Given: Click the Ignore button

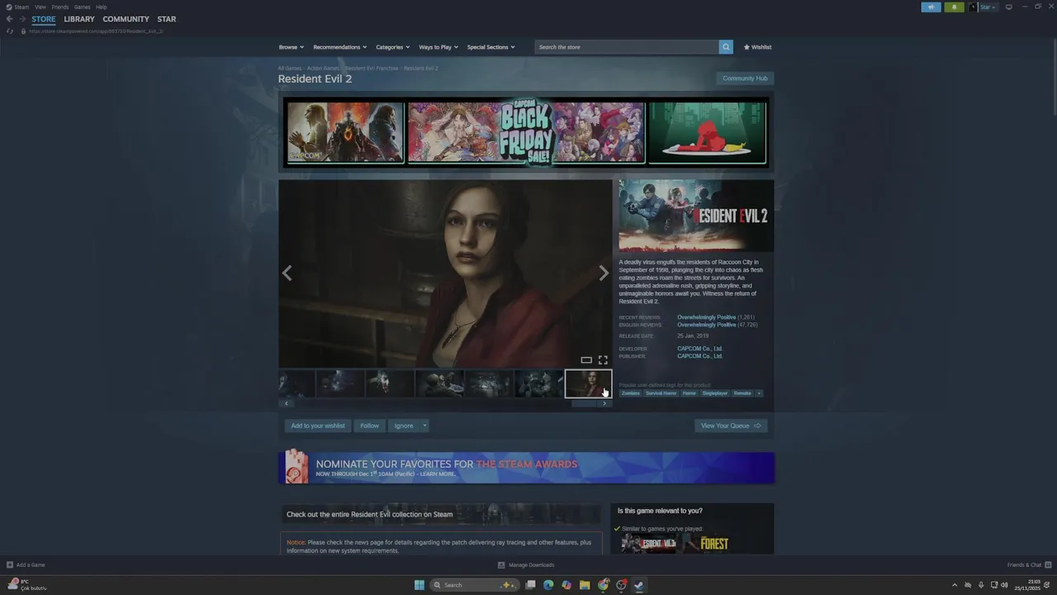Looking at the screenshot, I should 404,426.
